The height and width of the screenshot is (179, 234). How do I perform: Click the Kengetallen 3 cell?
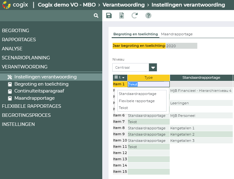coord(201,141)
